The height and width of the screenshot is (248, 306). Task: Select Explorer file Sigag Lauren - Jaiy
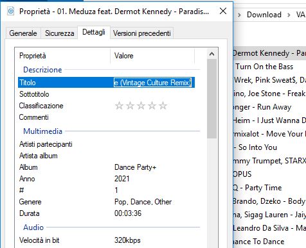[x=269, y=215]
